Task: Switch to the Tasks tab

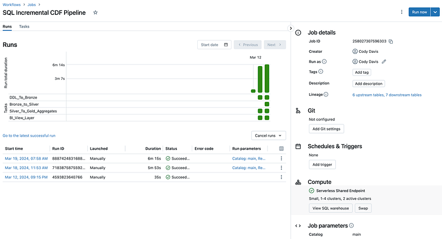Action: [24, 26]
